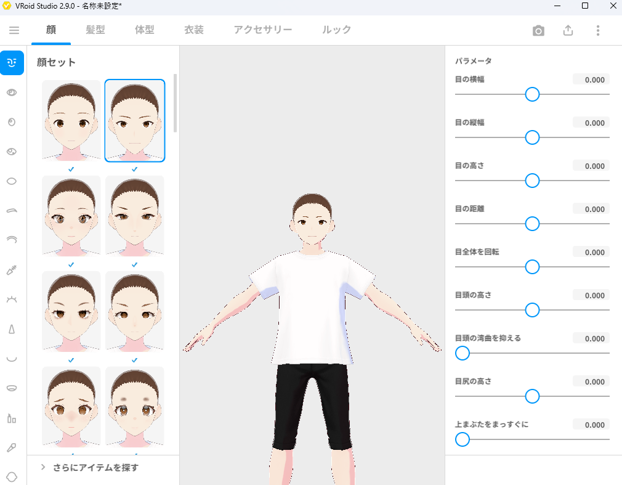This screenshot has height=485, width=622.
Task: Select the eyebrow category icon in sidebar
Action: tap(12, 211)
